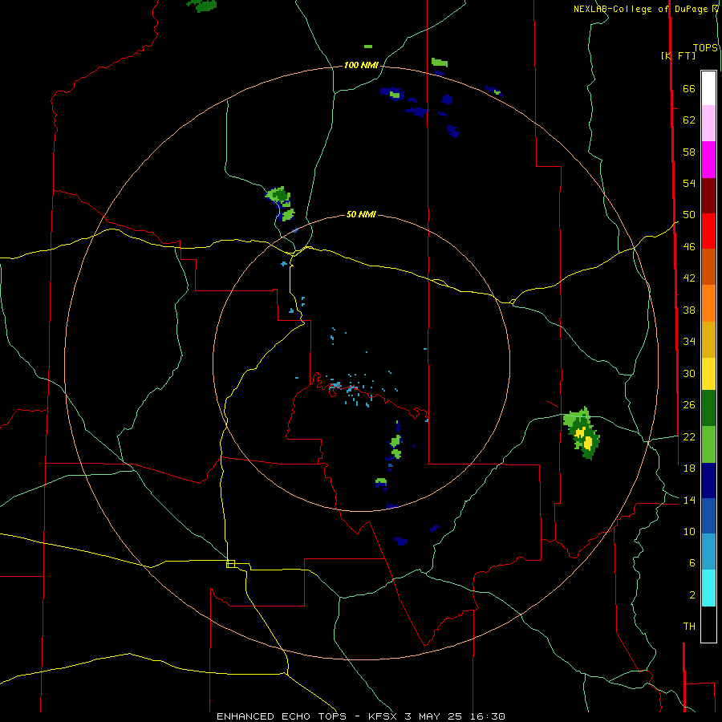Click the '100 NMI' range ring label
Screen dimensions: 722x722
[x=361, y=66]
